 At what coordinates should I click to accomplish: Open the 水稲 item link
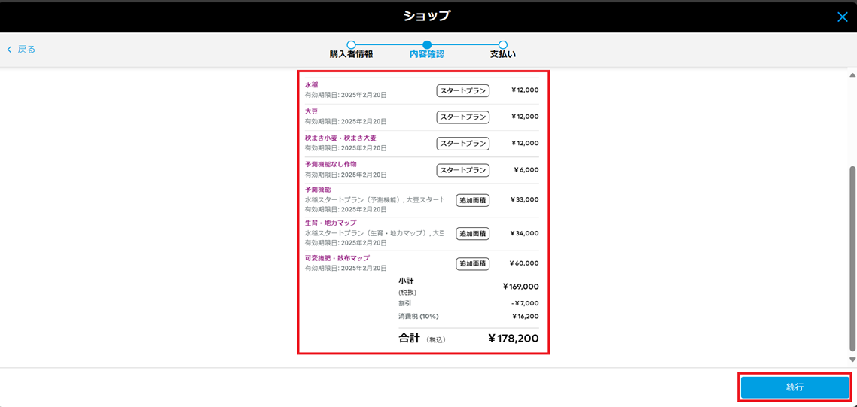click(311, 85)
